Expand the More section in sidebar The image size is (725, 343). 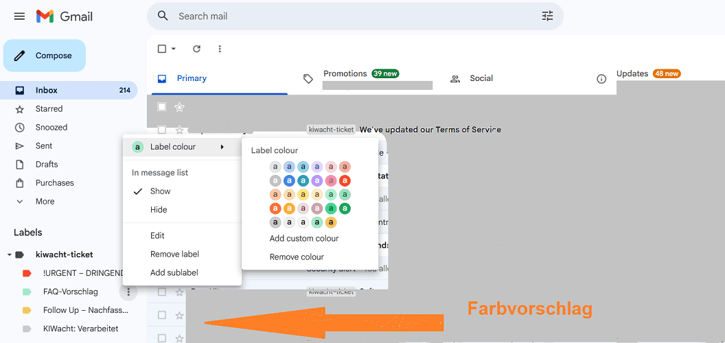[x=45, y=202]
